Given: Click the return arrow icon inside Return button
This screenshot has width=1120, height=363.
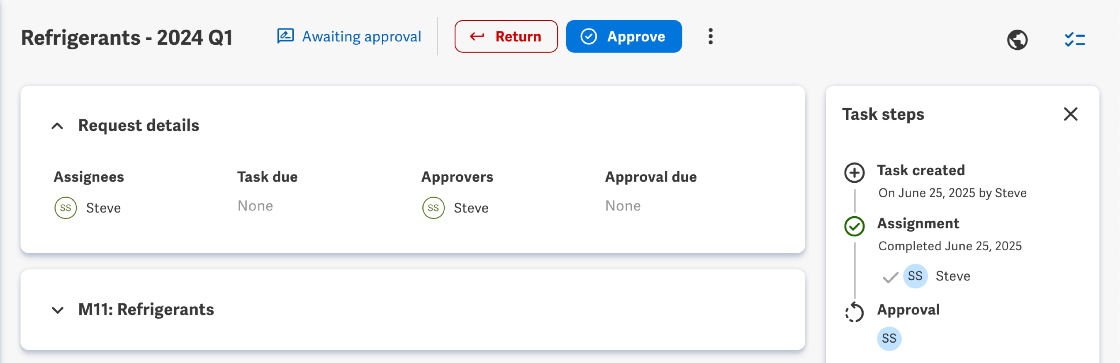Looking at the screenshot, I should click(477, 36).
